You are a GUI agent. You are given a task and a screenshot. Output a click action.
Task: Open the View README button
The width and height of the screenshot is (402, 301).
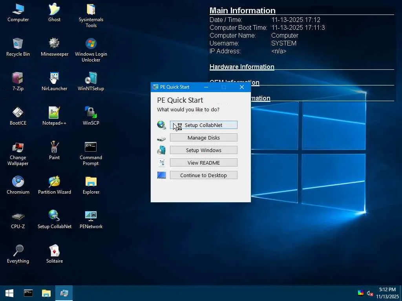204,163
